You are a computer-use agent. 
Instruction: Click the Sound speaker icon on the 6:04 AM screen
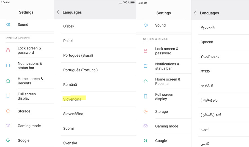(x=8, y=24)
